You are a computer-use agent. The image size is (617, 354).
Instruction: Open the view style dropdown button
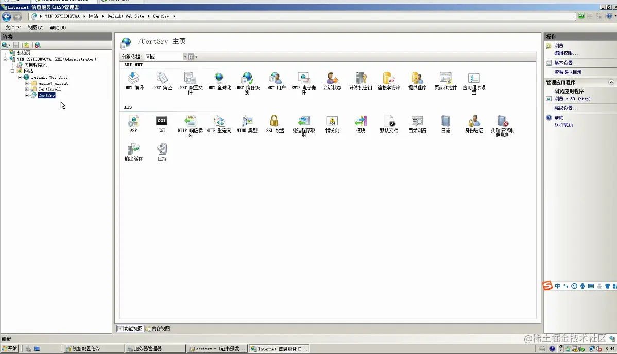click(193, 57)
